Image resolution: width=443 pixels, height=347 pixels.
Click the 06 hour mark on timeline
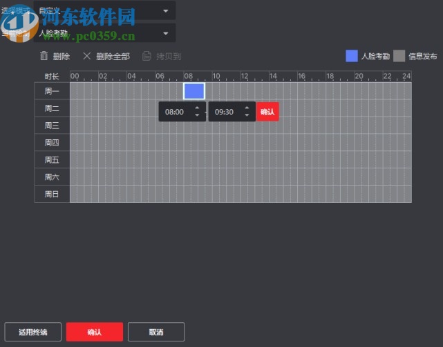coord(160,76)
